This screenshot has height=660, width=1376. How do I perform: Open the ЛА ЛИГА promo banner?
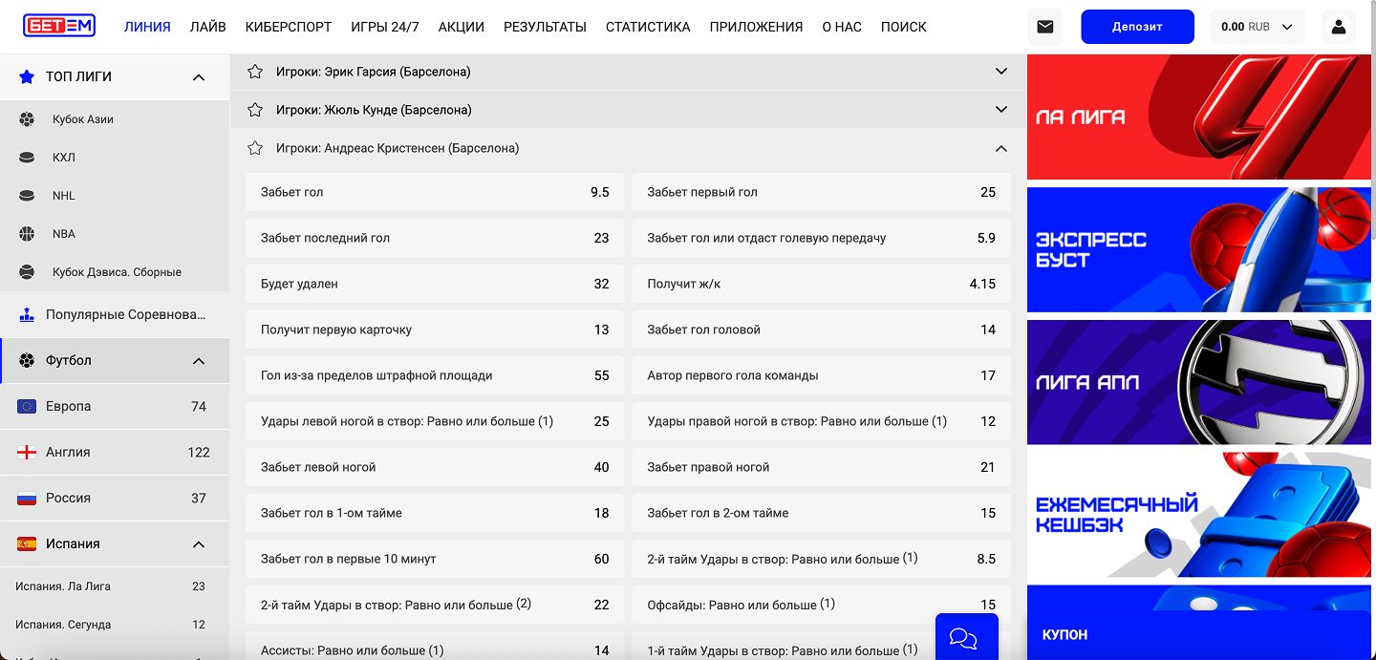[x=1200, y=117]
